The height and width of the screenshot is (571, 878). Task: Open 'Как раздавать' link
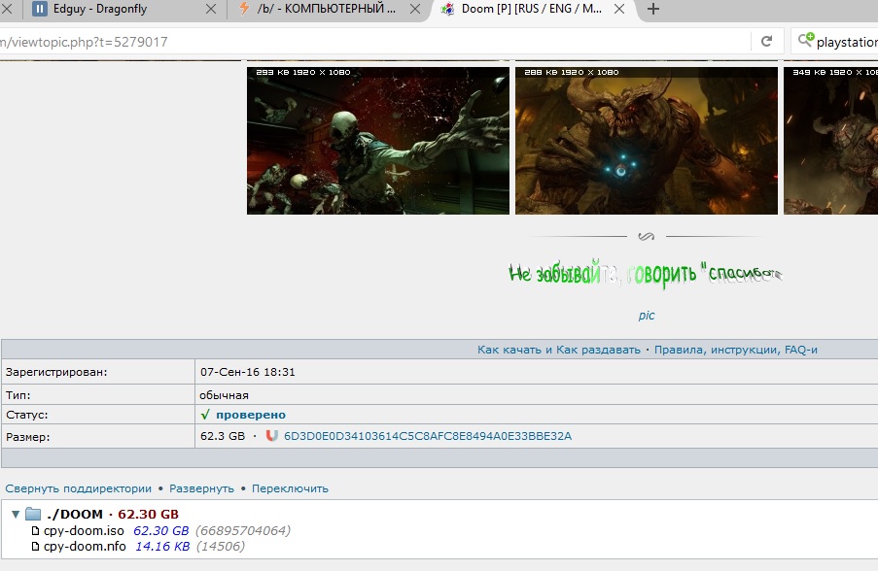[x=598, y=350]
